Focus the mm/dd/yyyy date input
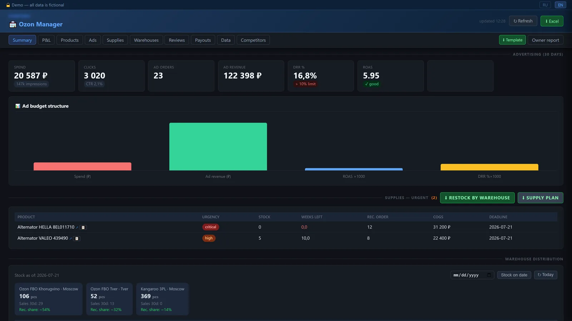 click(472, 275)
